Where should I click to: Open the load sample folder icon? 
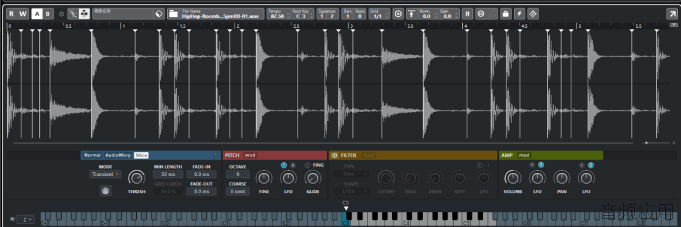[x=173, y=14]
